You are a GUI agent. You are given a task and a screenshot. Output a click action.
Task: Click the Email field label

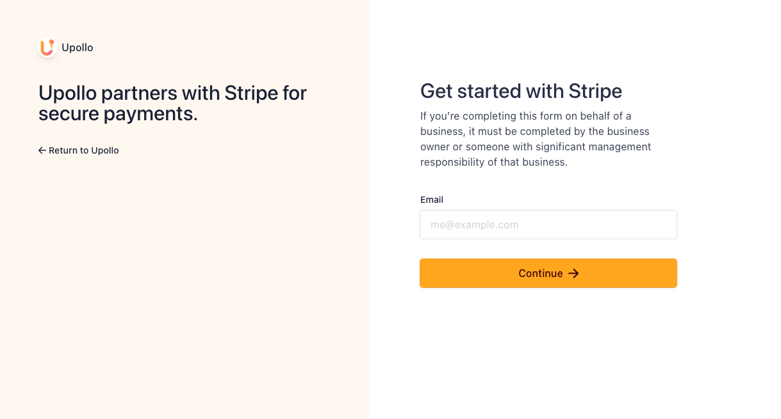tap(432, 200)
